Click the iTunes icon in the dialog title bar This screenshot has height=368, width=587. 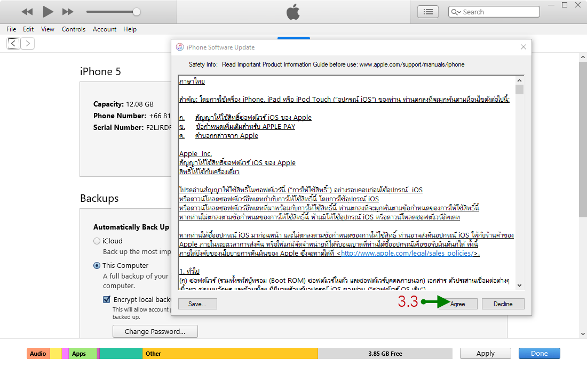[180, 47]
